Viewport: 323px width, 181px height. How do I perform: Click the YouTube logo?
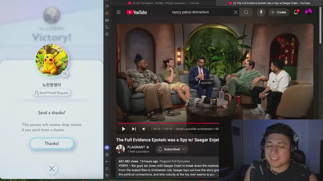click(x=137, y=12)
